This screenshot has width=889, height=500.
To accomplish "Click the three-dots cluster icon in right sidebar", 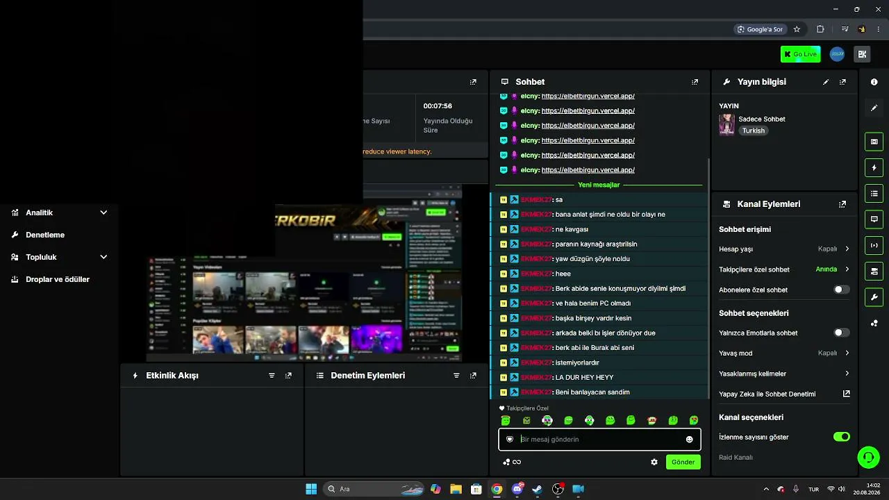I will [874, 324].
